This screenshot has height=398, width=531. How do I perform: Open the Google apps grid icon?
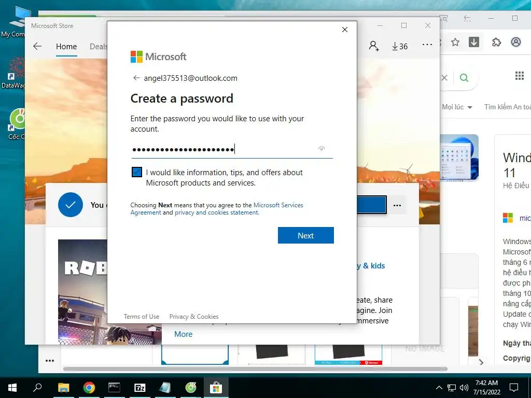tap(520, 76)
